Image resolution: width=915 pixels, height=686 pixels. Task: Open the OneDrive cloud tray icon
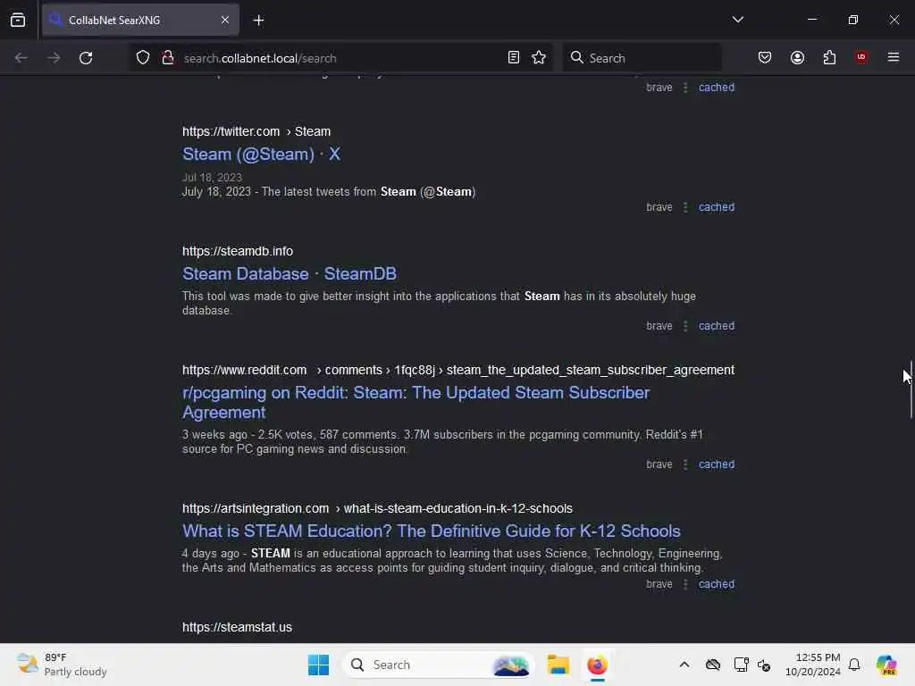[712, 665]
